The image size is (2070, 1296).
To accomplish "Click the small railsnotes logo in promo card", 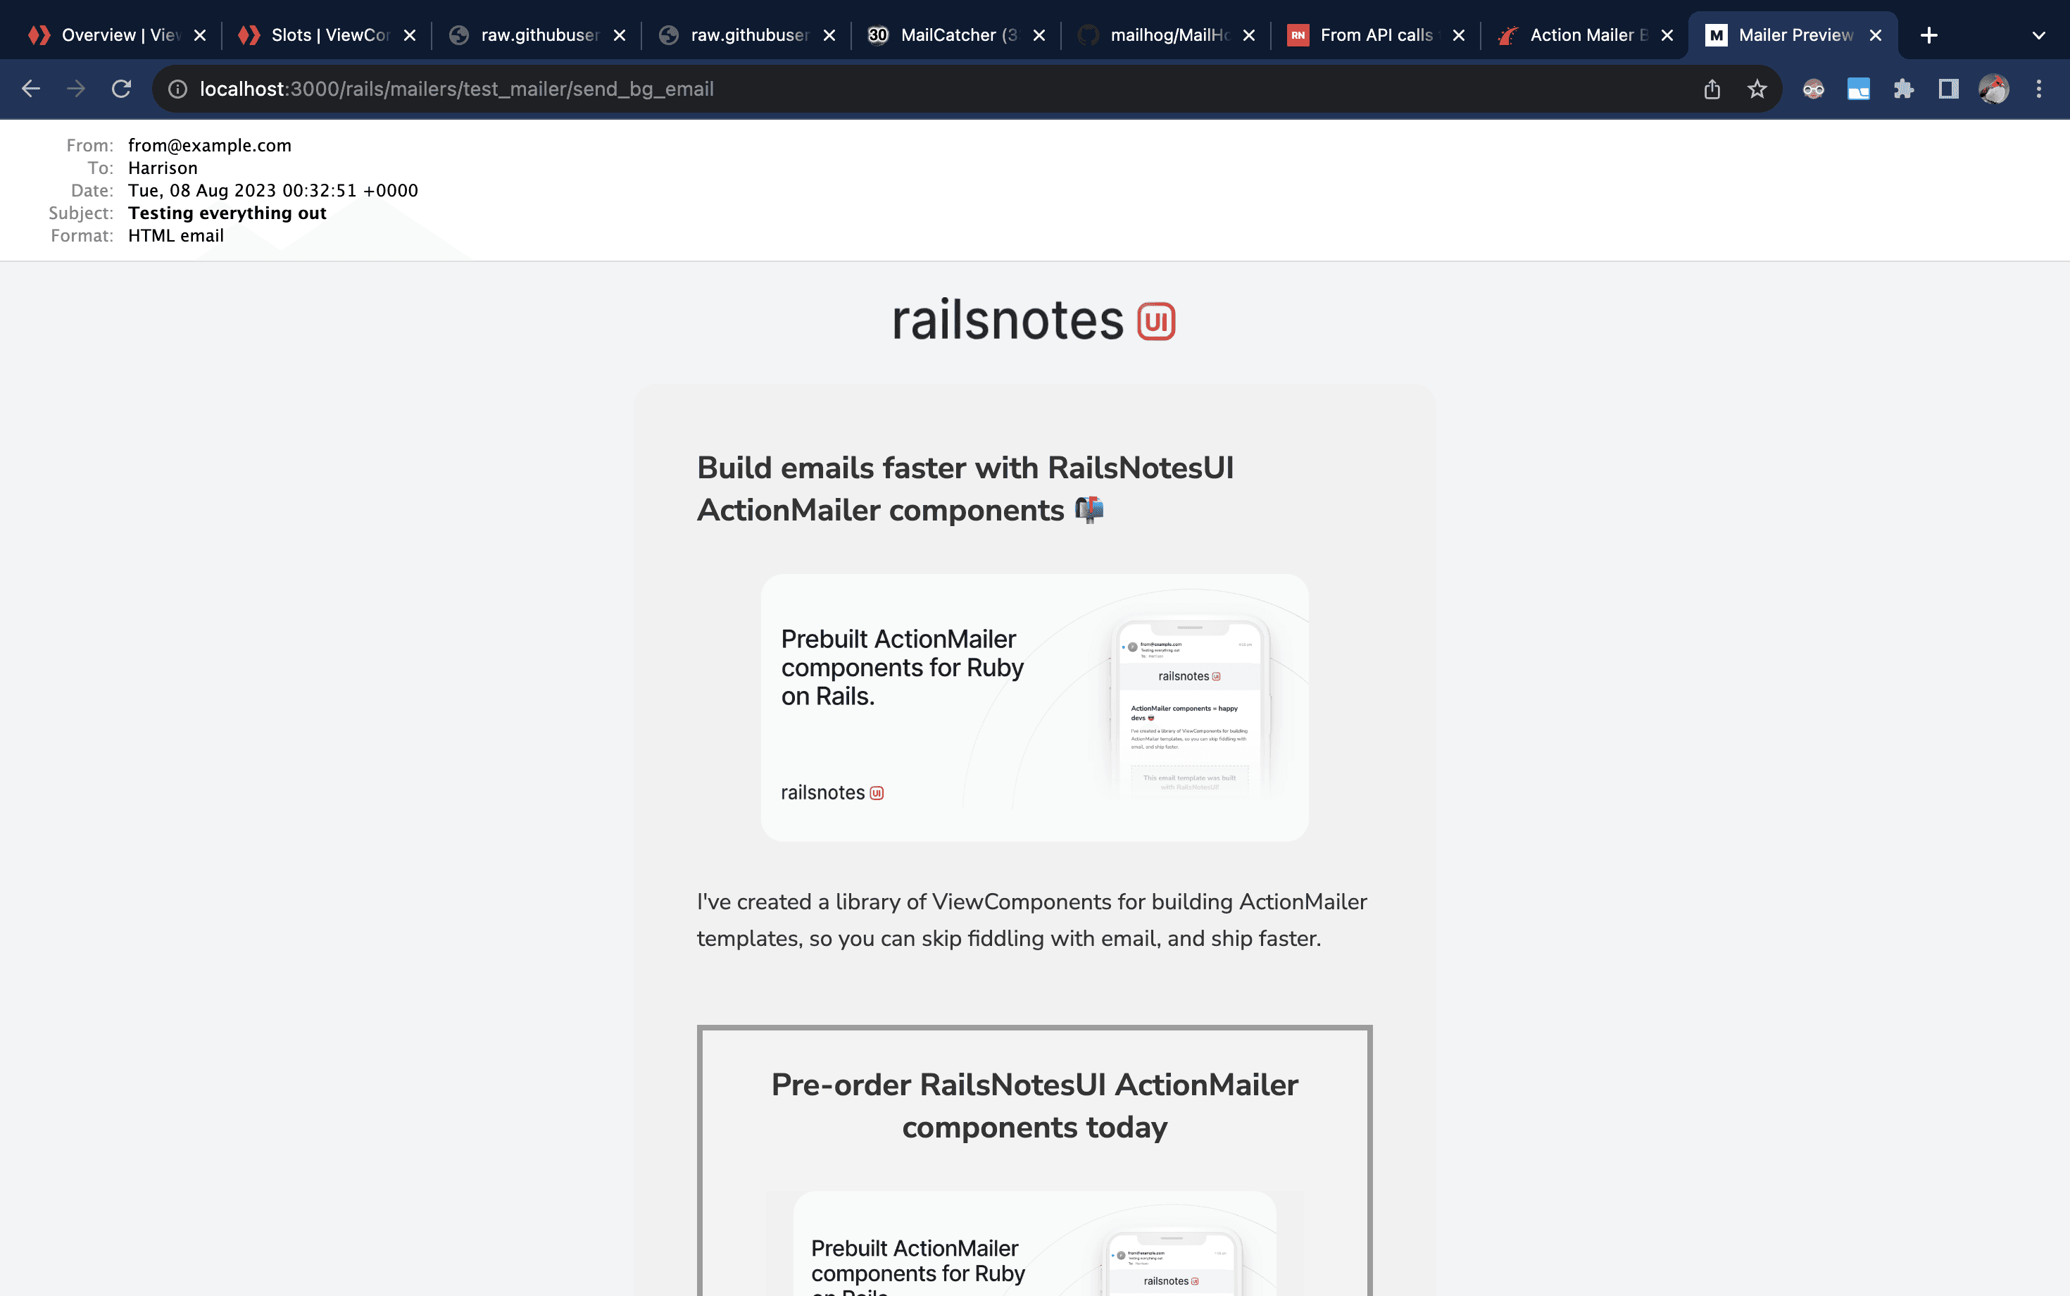I will click(x=832, y=793).
